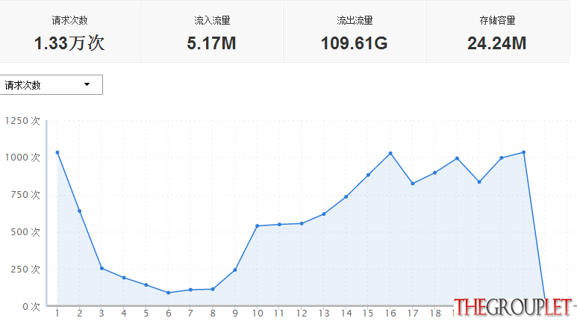Screen dimensions: 577x321
Task: Click the x-axis label 16
Action: 390,314
